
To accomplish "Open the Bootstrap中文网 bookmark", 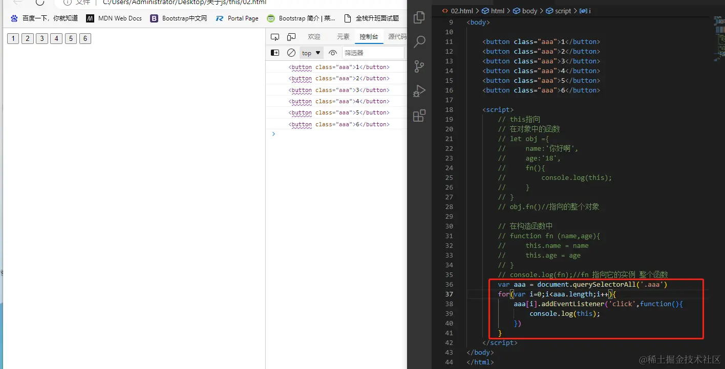I will click(179, 18).
